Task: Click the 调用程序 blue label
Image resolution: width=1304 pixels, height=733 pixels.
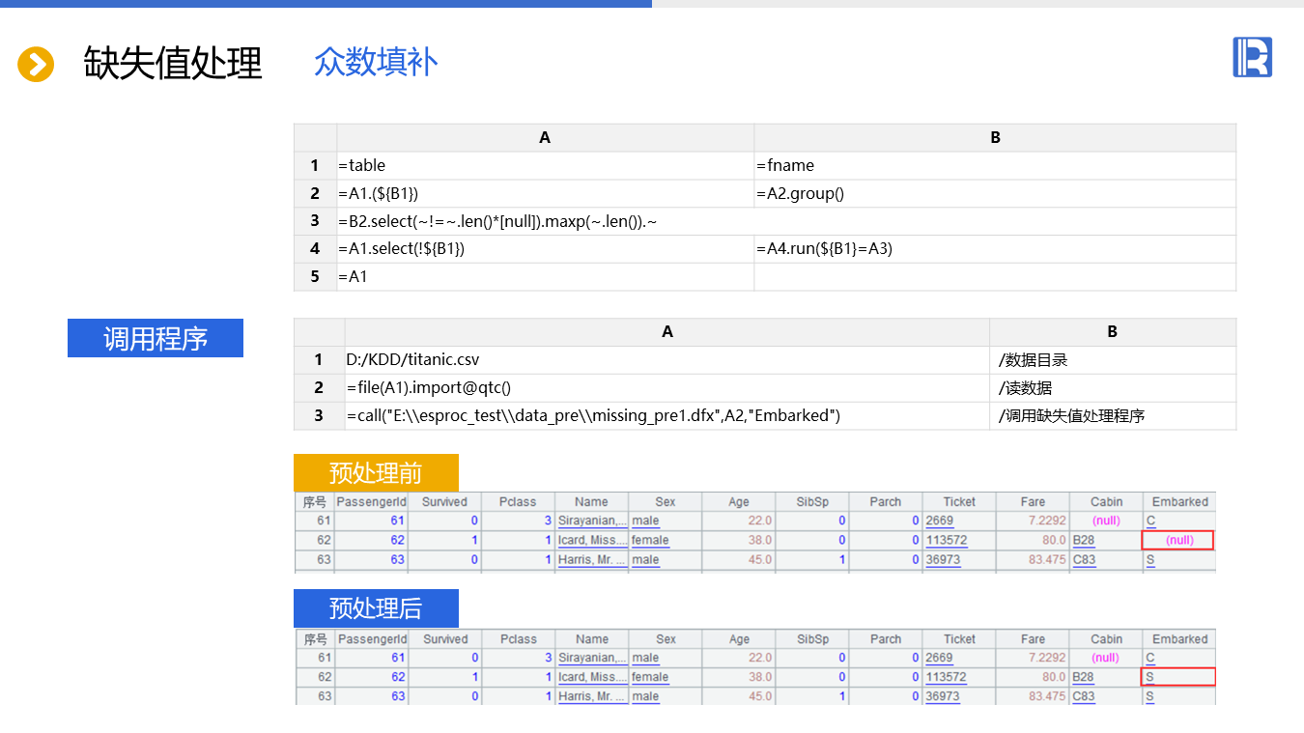Action: pos(156,338)
